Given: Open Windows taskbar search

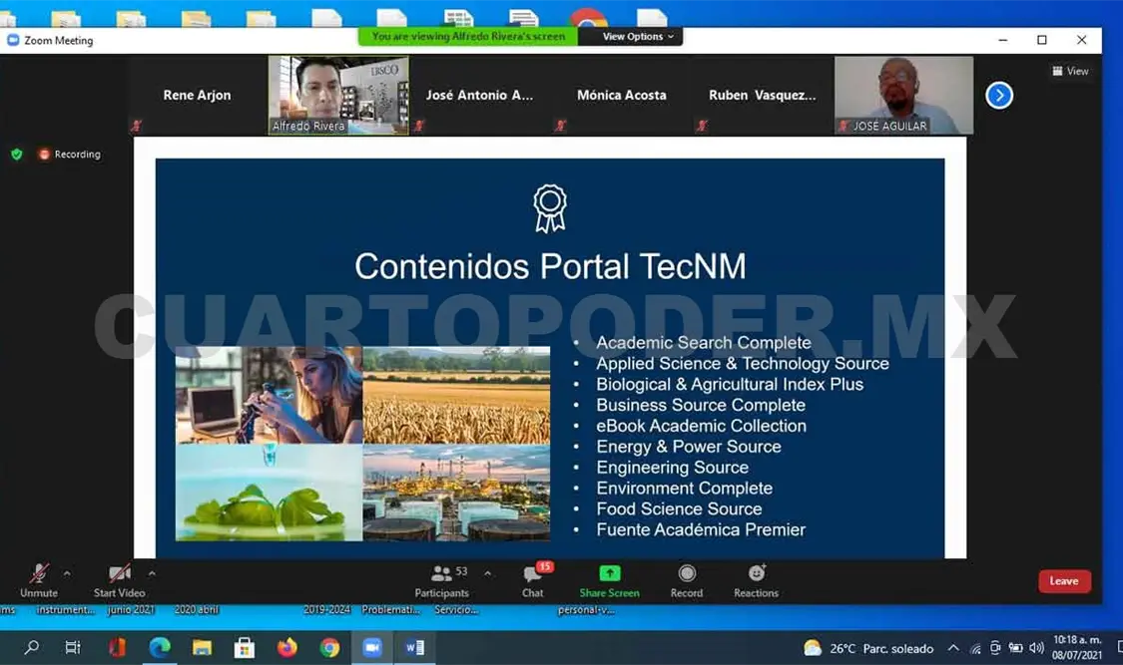Looking at the screenshot, I should click(32, 648).
